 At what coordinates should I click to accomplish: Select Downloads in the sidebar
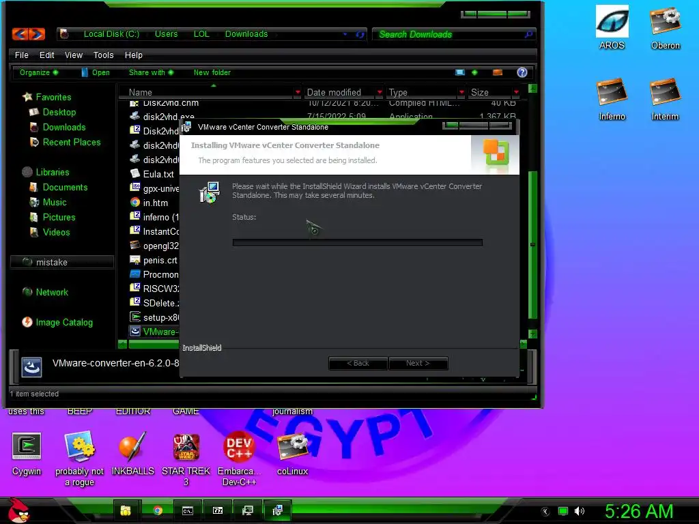57,128
